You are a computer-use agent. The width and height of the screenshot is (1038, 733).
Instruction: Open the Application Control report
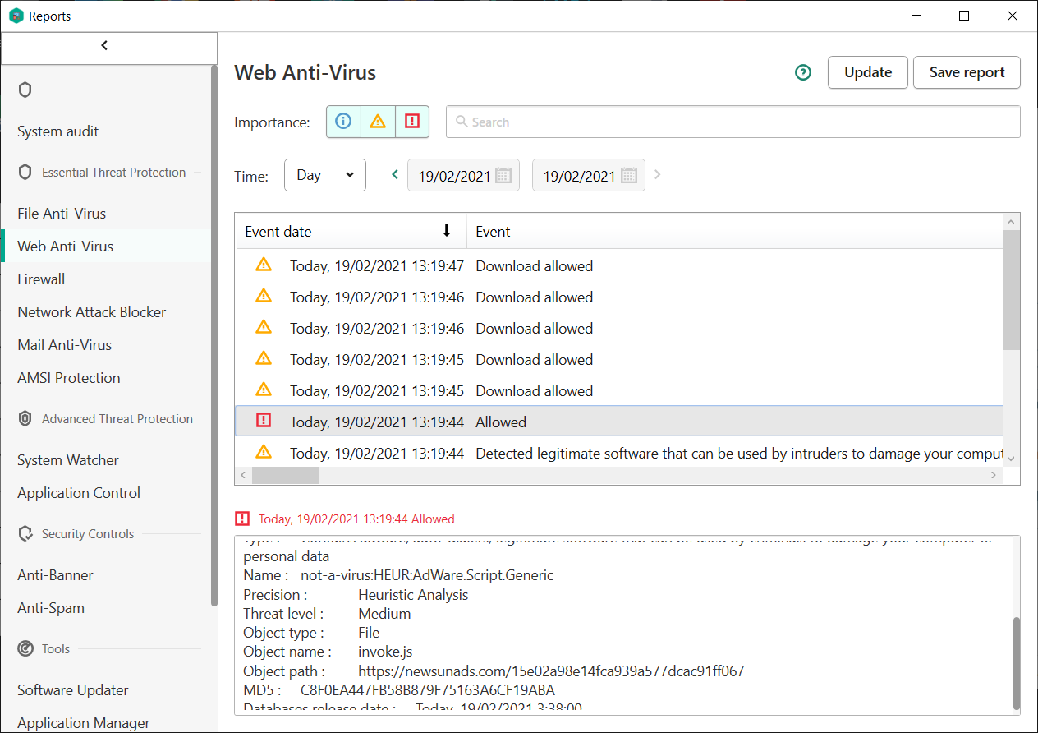coord(79,493)
